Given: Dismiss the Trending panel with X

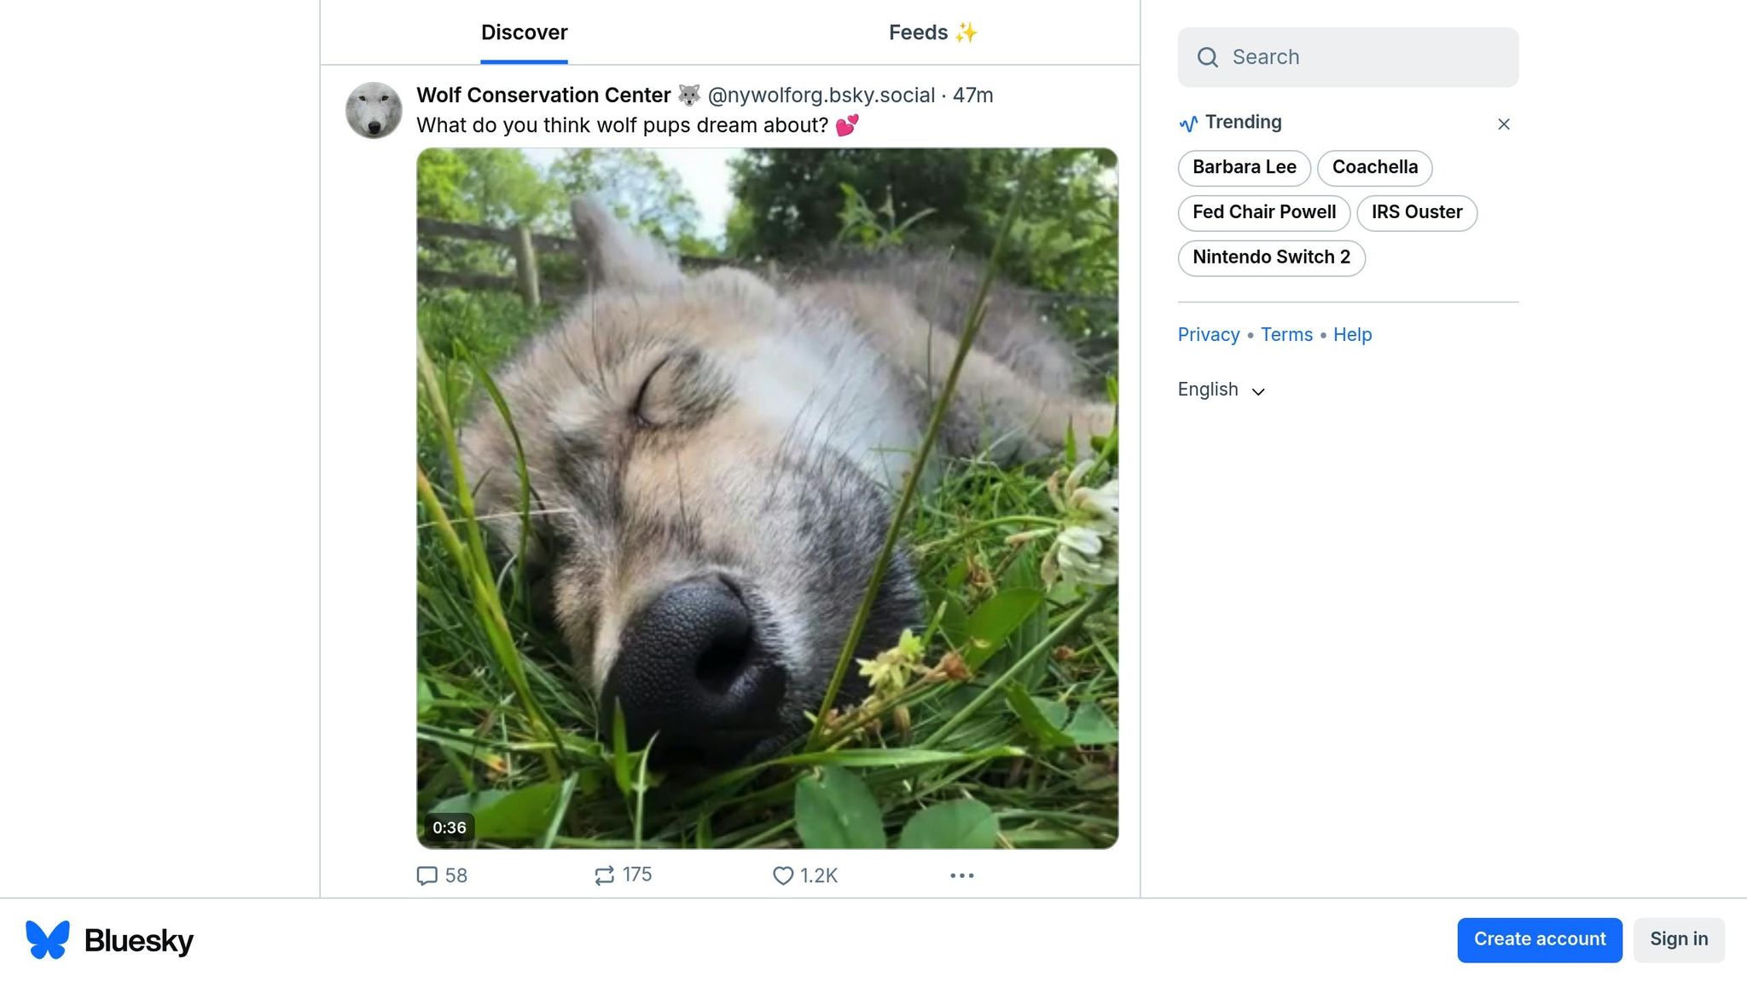Looking at the screenshot, I should (1503, 124).
